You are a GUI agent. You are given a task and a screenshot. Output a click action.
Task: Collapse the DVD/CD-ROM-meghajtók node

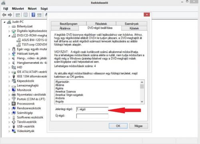(9, 36)
